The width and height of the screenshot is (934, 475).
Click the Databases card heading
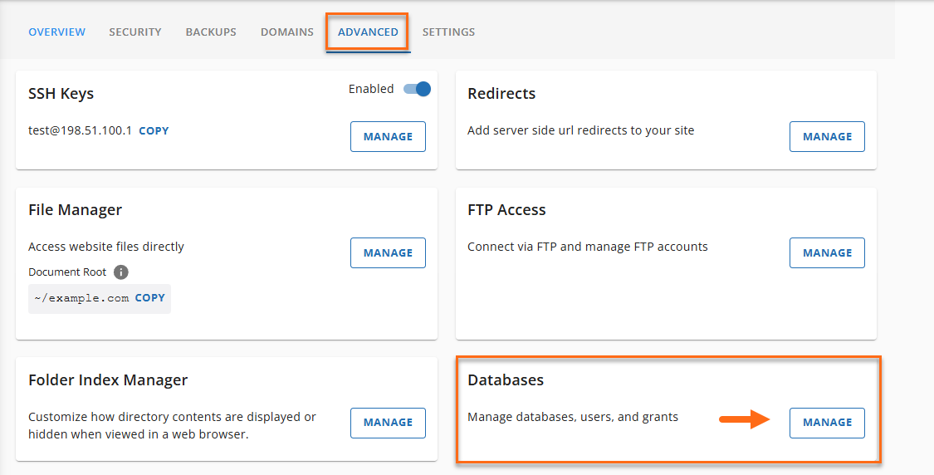(x=506, y=380)
